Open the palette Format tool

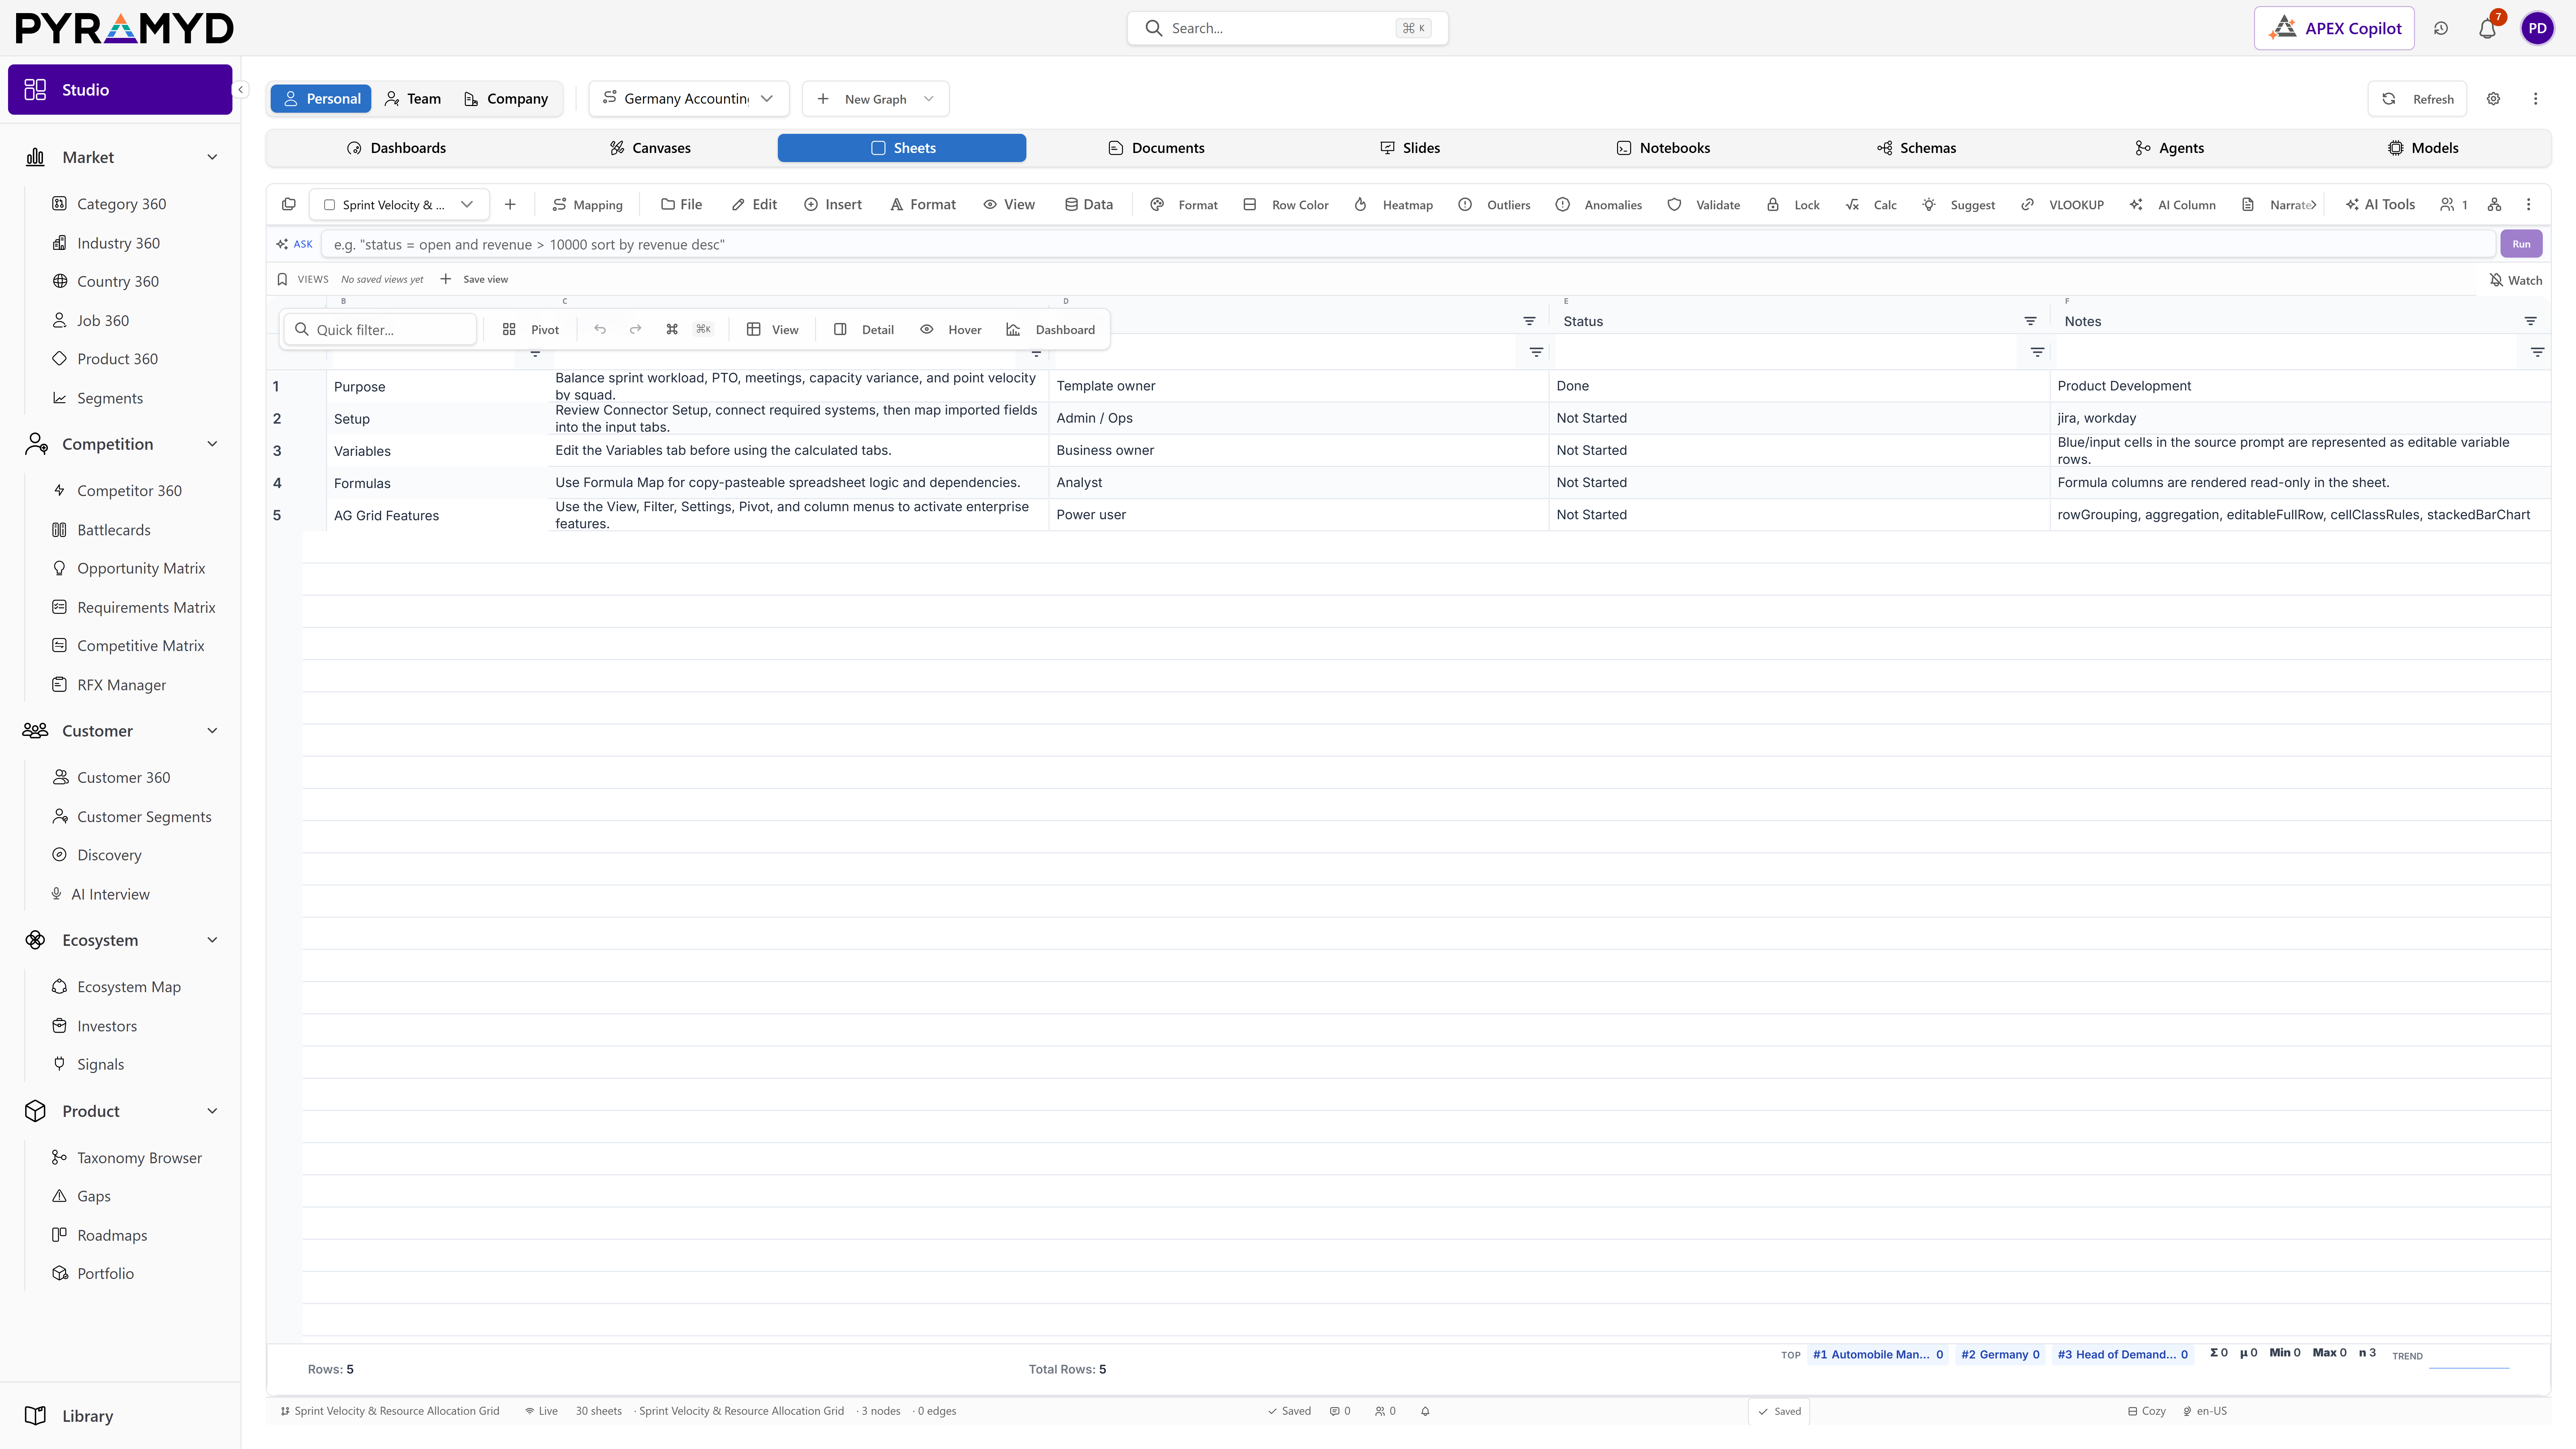coord(1184,205)
